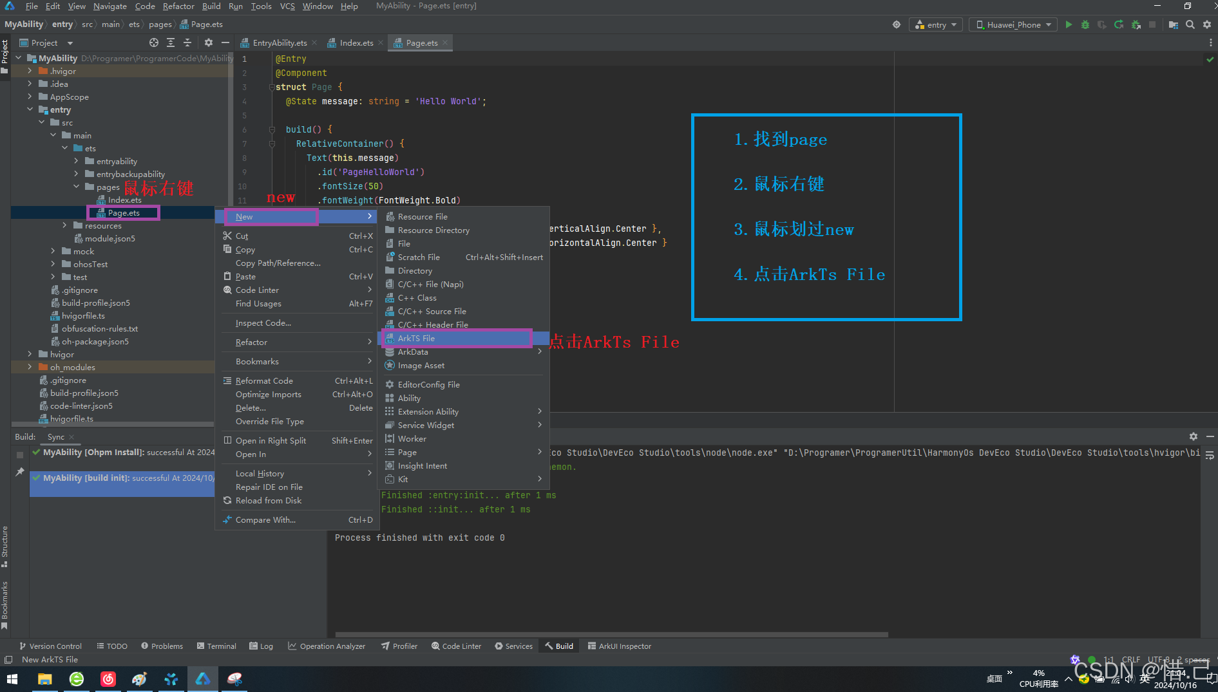Collapse the MyAbility root folder
1218x692 pixels.
(x=18, y=58)
